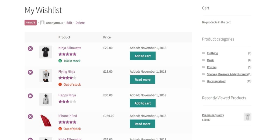Click the Ninja Silhouette five-star rating

[x=67, y=54]
